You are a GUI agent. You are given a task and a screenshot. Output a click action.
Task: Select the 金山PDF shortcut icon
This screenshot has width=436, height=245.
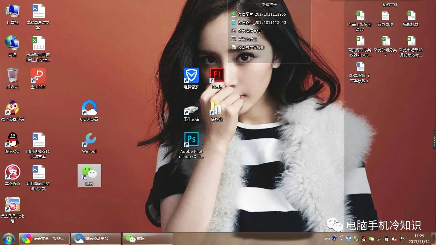coord(38,78)
